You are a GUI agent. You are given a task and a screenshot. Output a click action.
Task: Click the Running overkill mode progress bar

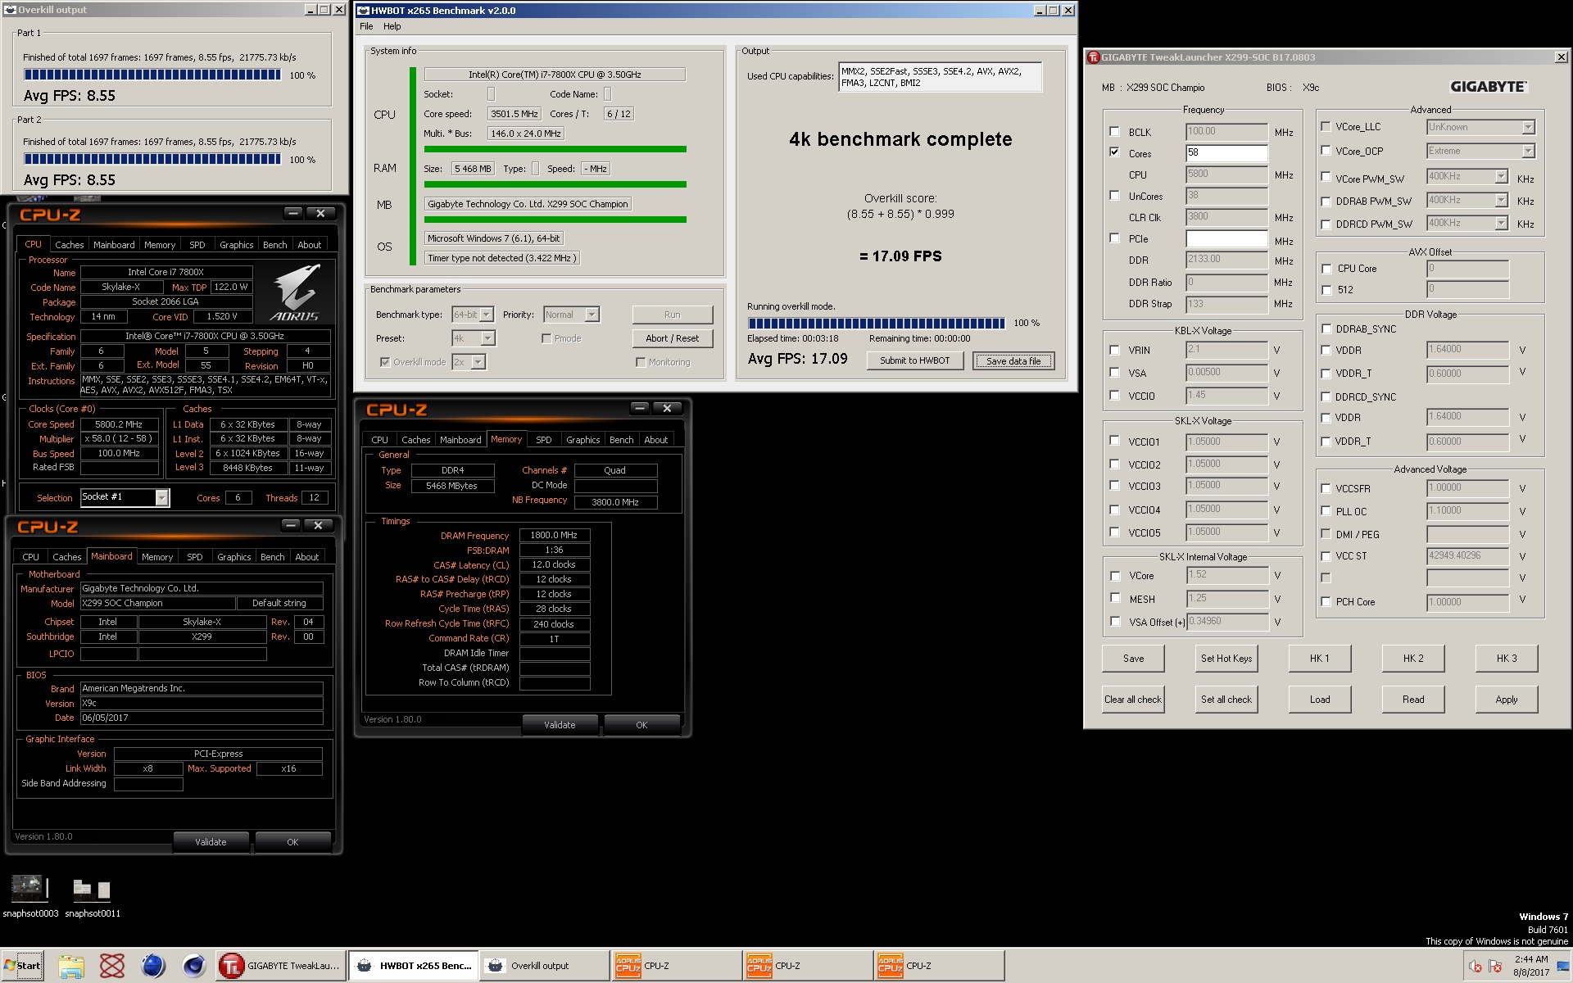tap(877, 323)
